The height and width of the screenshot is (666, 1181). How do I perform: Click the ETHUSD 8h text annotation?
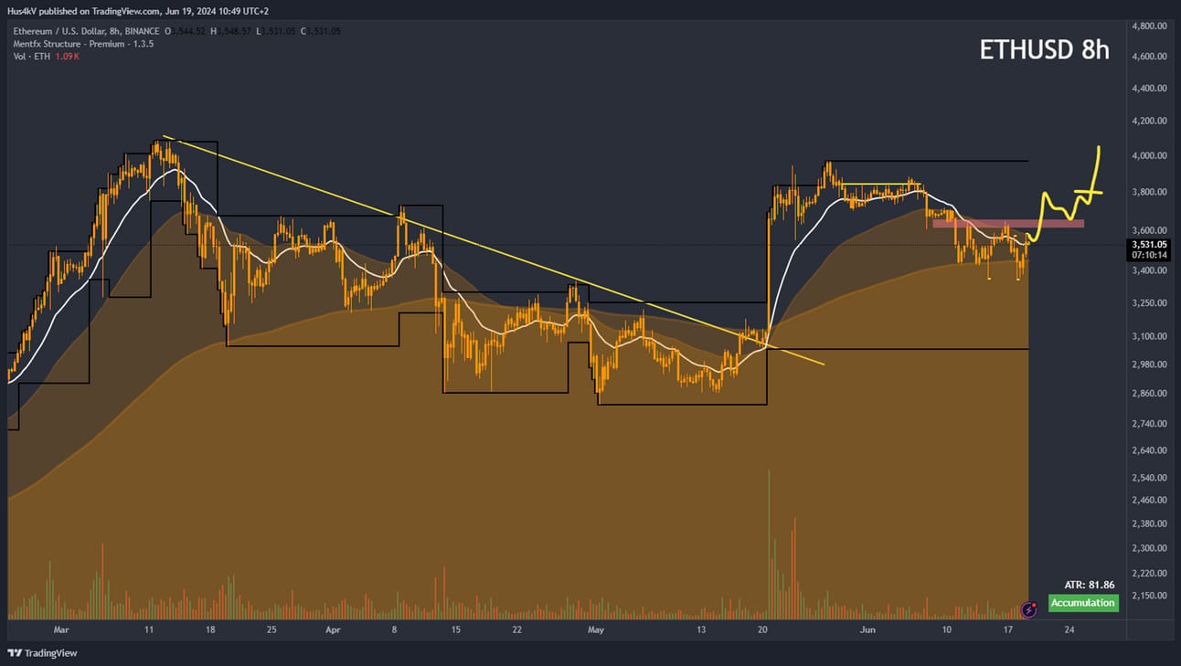pyautogui.click(x=1044, y=49)
